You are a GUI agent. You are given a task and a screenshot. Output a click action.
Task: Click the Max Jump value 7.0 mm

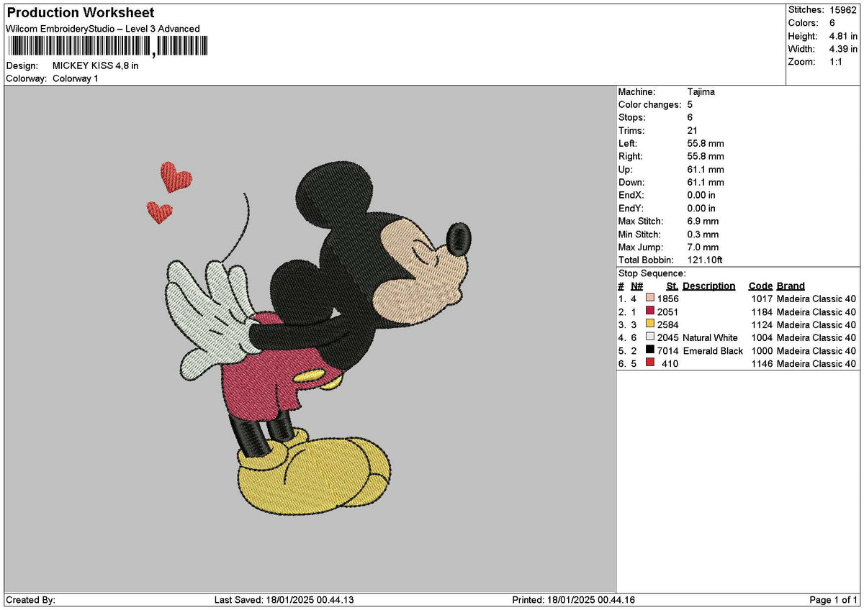[x=703, y=247]
